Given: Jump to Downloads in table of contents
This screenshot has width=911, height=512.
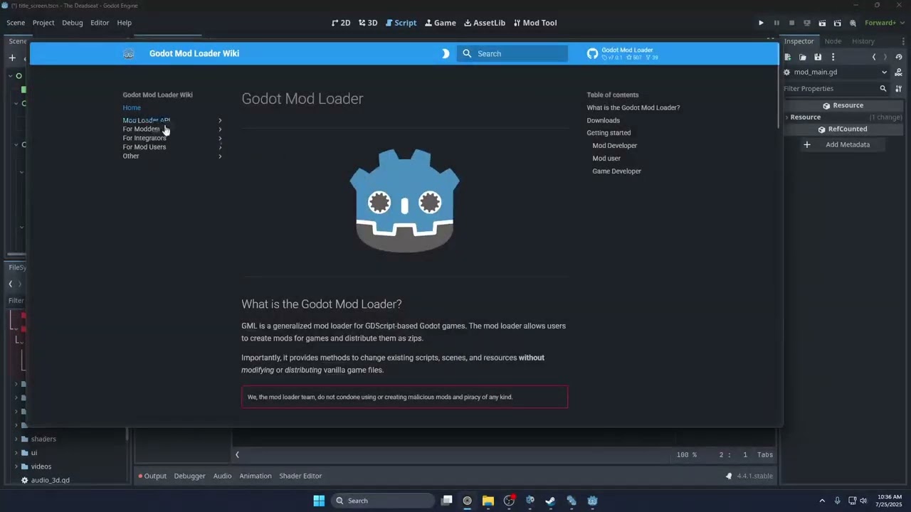Looking at the screenshot, I should 603,120.
